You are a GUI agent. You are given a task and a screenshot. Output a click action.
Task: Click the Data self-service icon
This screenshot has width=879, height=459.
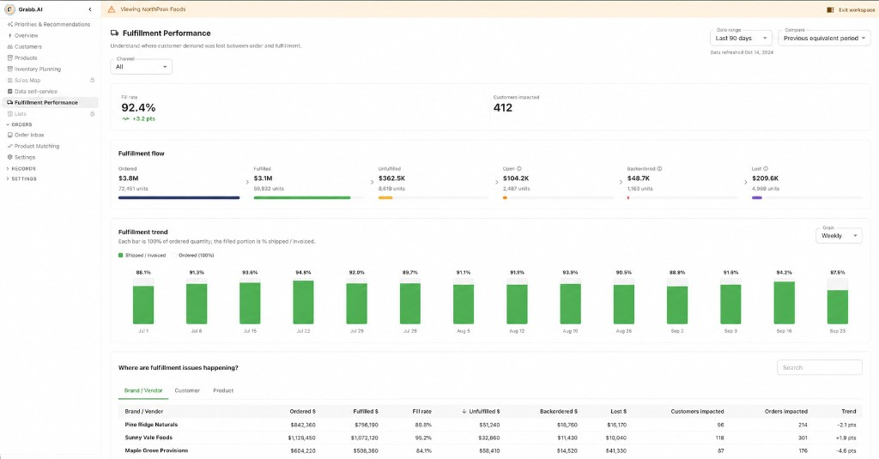point(9,91)
